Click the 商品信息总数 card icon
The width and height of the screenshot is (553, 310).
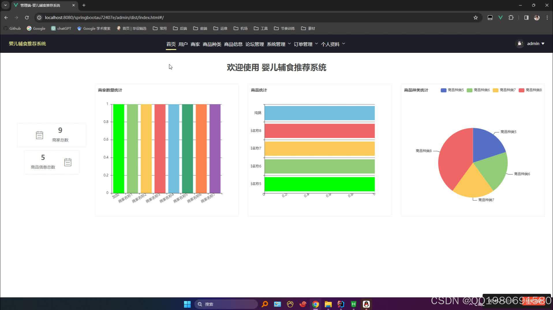(68, 162)
